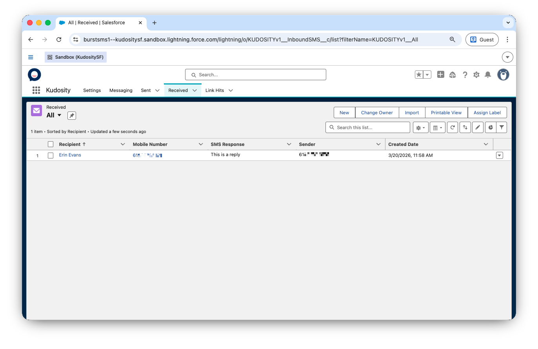
Task: Check the Erin Evans row checkbox
Action: coord(51,155)
